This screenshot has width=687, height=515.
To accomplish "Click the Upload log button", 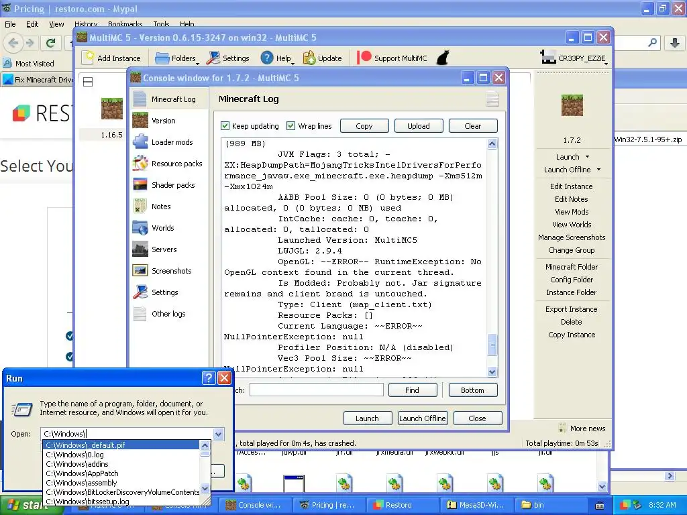I will point(419,125).
